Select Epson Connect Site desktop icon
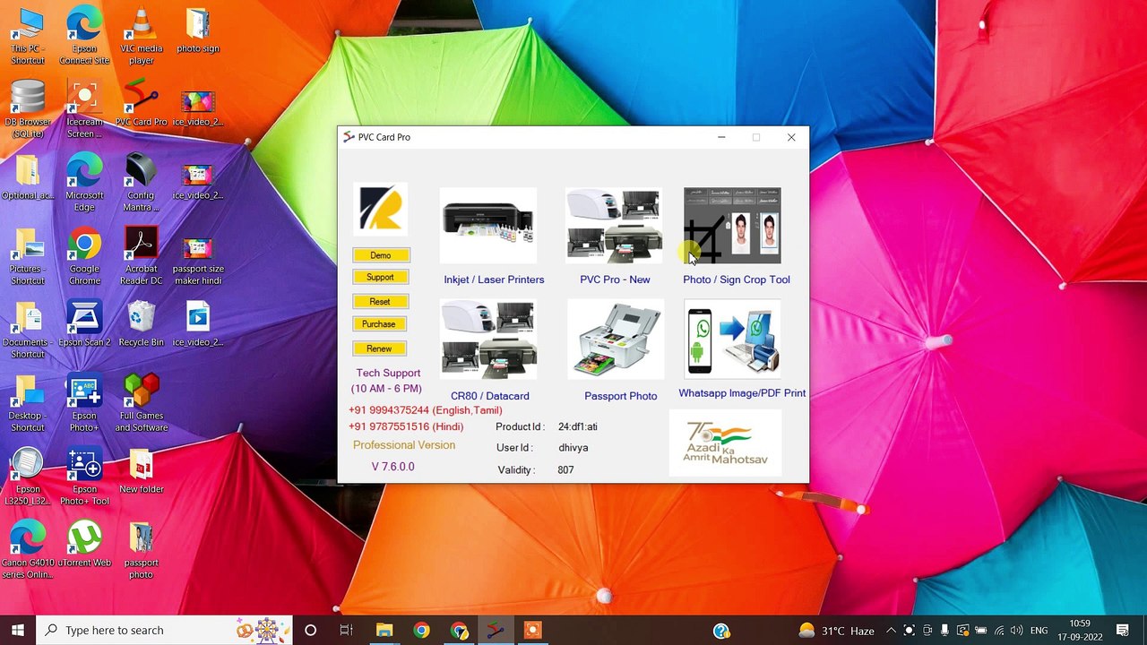This screenshot has height=645, width=1147. pos(84,36)
